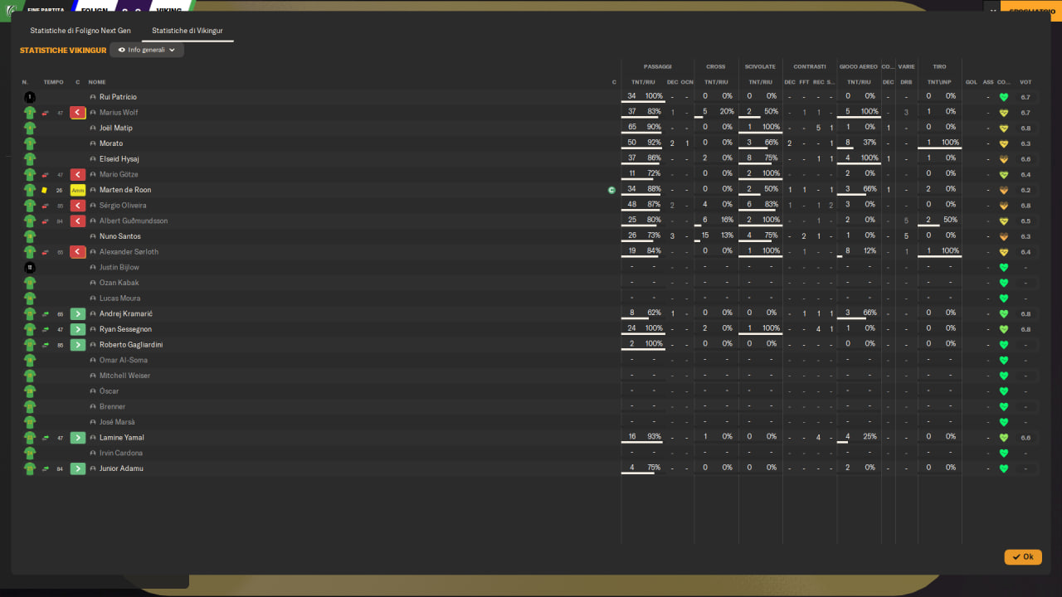
Task: Select the Statistiche di Vikingur tab
Action: point(188,31)
